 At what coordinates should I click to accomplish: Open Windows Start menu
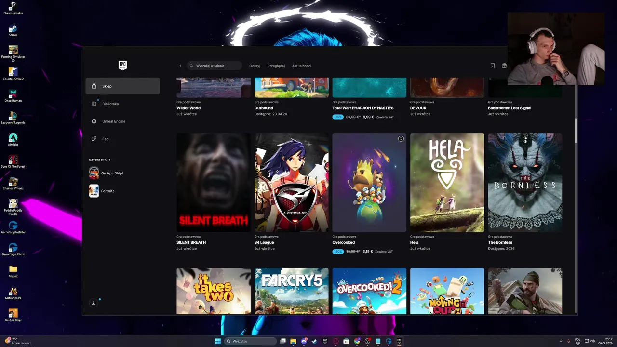click(x=217, y=341)
